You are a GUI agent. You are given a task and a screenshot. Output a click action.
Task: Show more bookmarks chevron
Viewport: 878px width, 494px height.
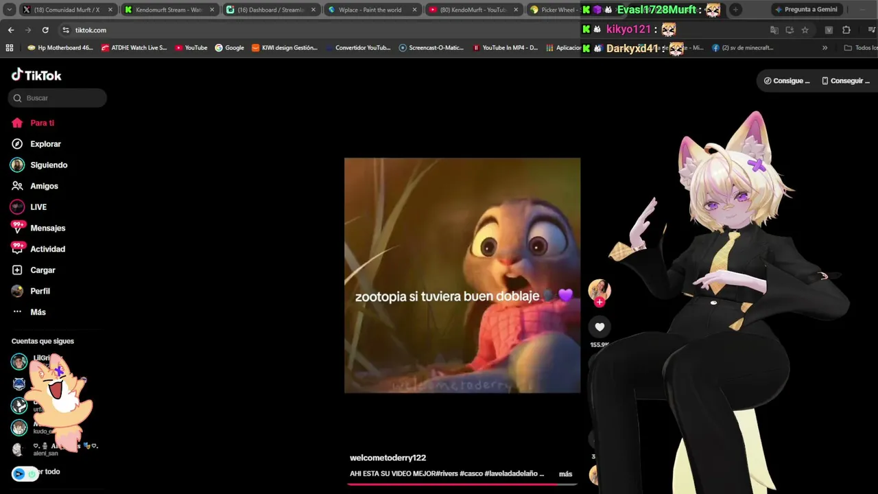tap(824, 48)
